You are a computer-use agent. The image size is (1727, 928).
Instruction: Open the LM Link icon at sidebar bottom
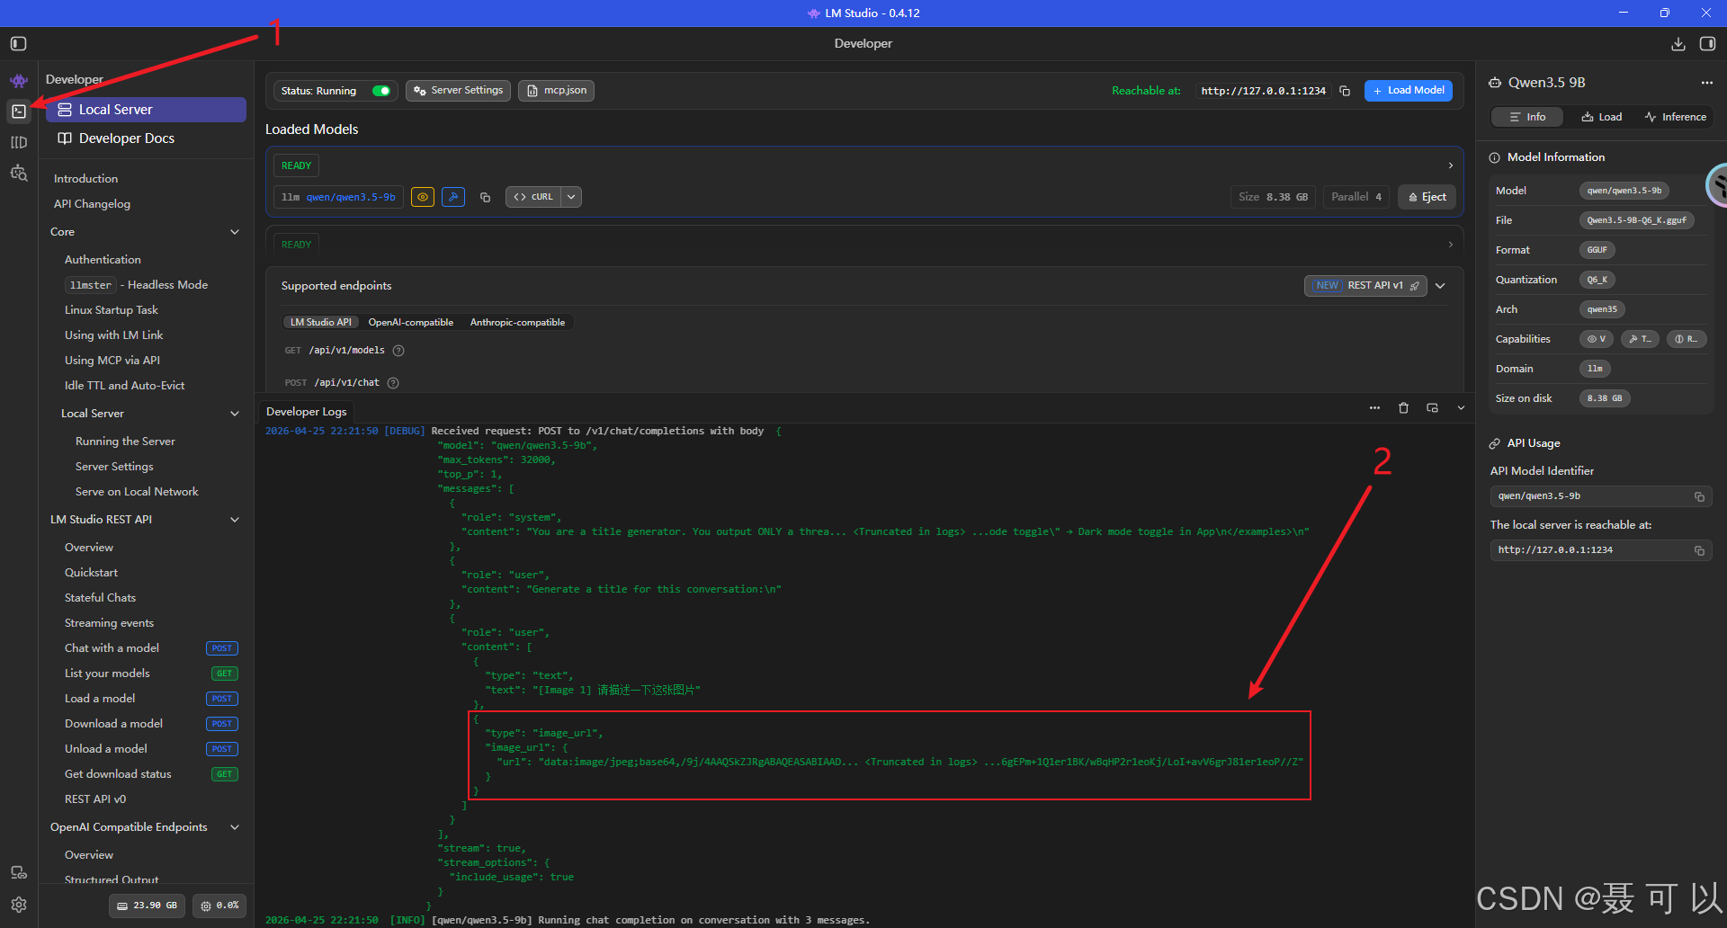(x=19, y=872)
